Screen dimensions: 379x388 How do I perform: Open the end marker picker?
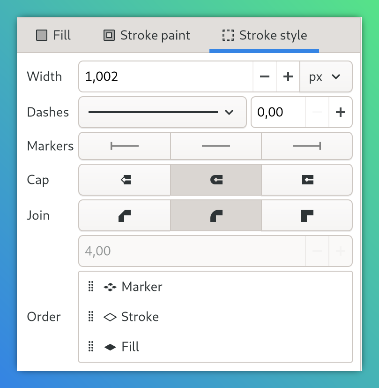307,146
